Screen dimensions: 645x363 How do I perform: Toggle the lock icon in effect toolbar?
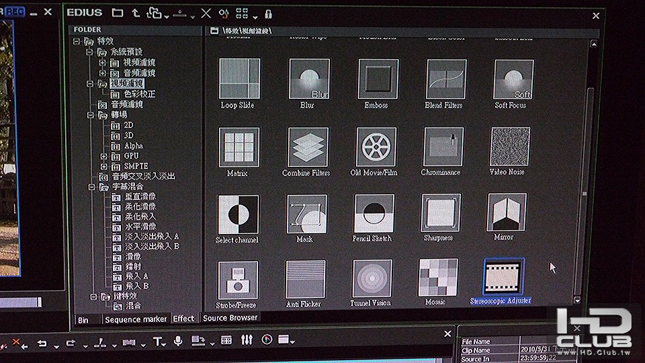[x=268, y=13]
